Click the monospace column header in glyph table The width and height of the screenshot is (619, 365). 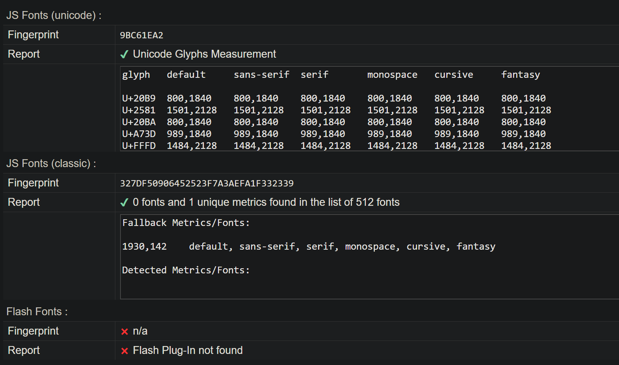click(392, 75)
